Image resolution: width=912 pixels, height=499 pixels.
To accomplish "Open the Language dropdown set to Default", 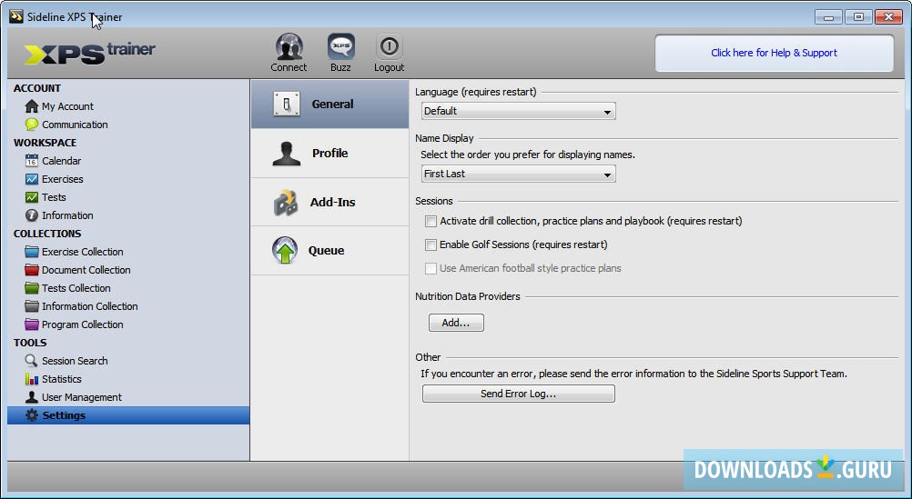I will (518, 111).
